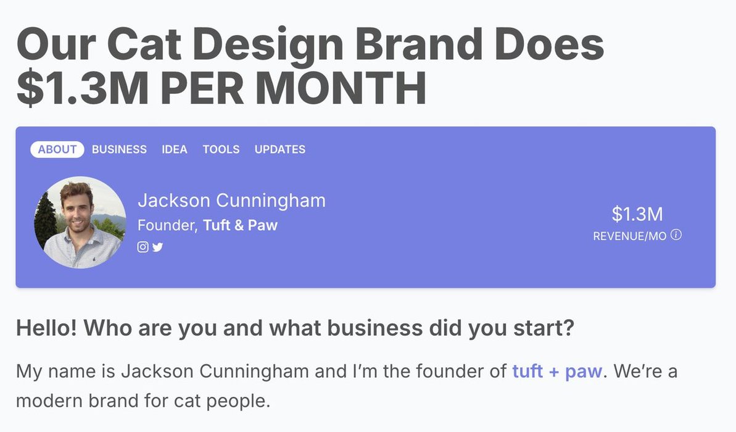The width and height of the screenshot is (736, 432).
Task: Select the ABOUT tab pill
Action: (57, 149)
